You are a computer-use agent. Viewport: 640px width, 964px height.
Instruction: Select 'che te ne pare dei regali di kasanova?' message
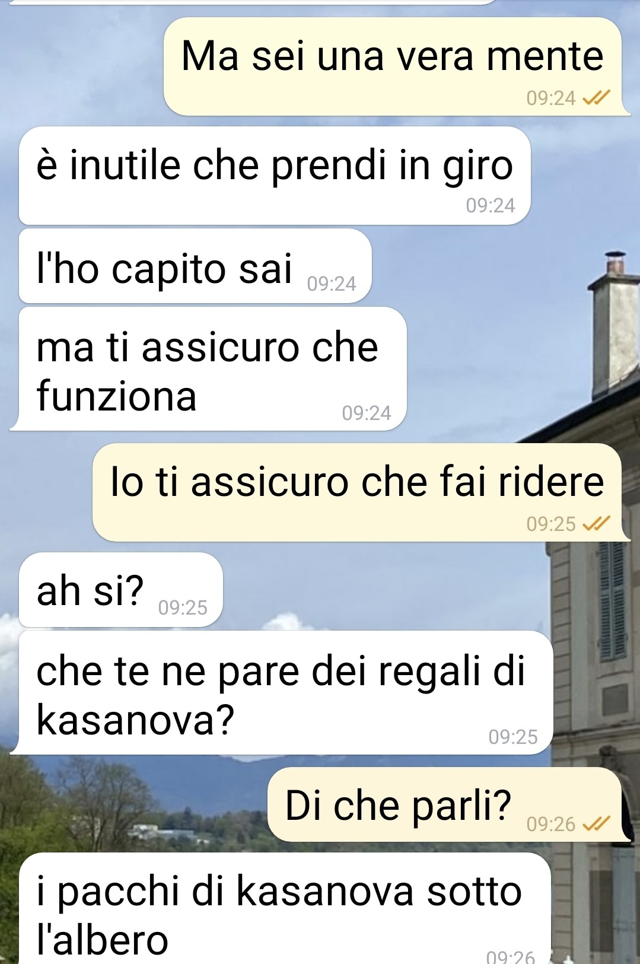pos(285,693)
